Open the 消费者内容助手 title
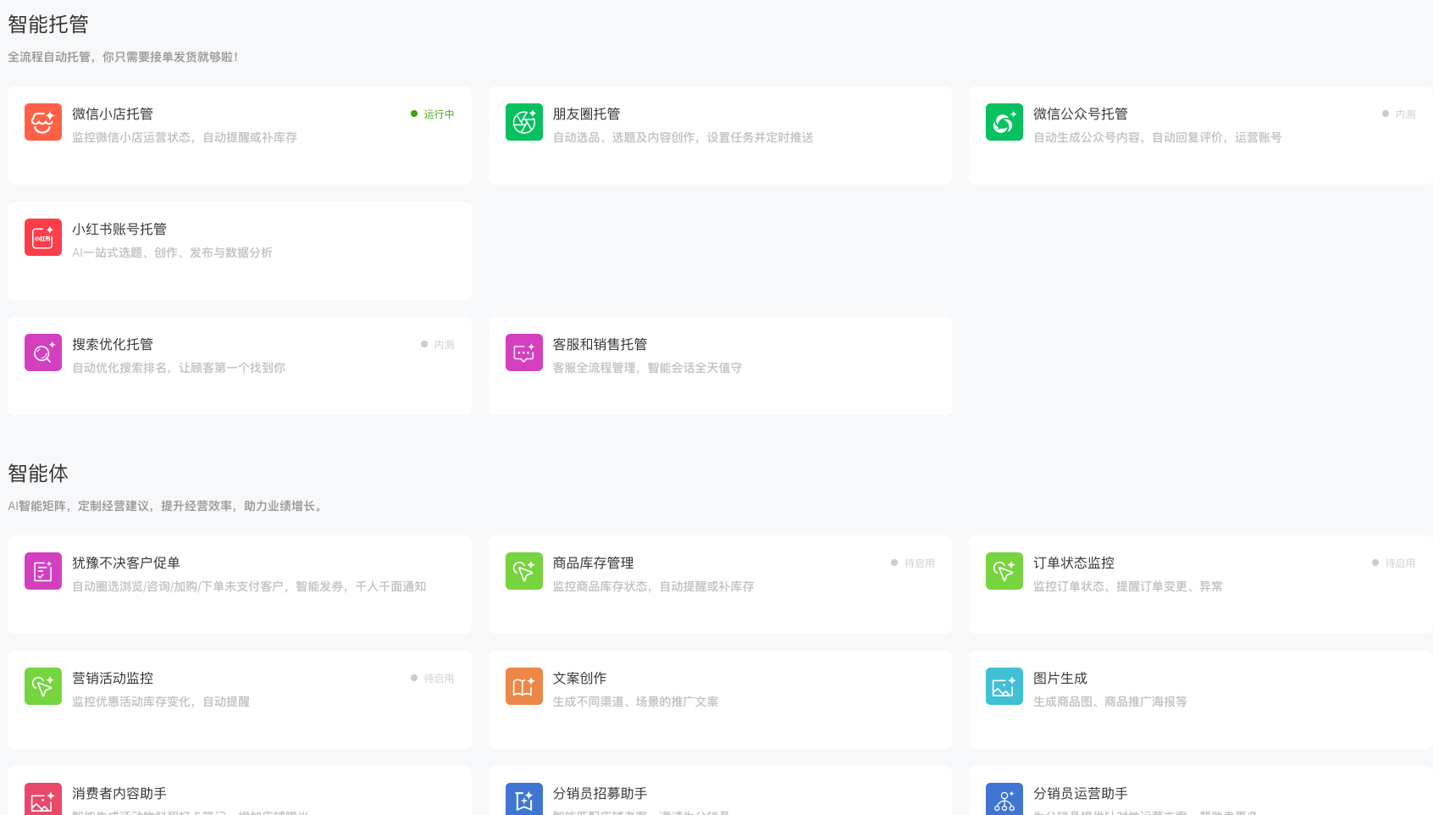 [x=119, y=793]
